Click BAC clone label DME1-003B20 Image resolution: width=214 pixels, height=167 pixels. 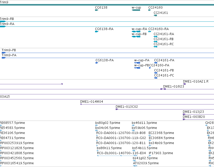point(194,117)
